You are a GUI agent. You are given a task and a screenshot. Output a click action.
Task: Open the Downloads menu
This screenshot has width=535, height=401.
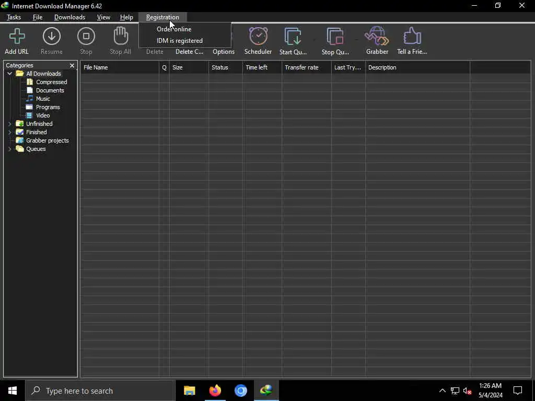69,17
